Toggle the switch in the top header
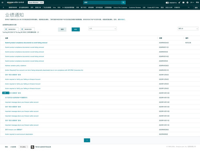This screenshot has width=200, height=153. [167, 2]
